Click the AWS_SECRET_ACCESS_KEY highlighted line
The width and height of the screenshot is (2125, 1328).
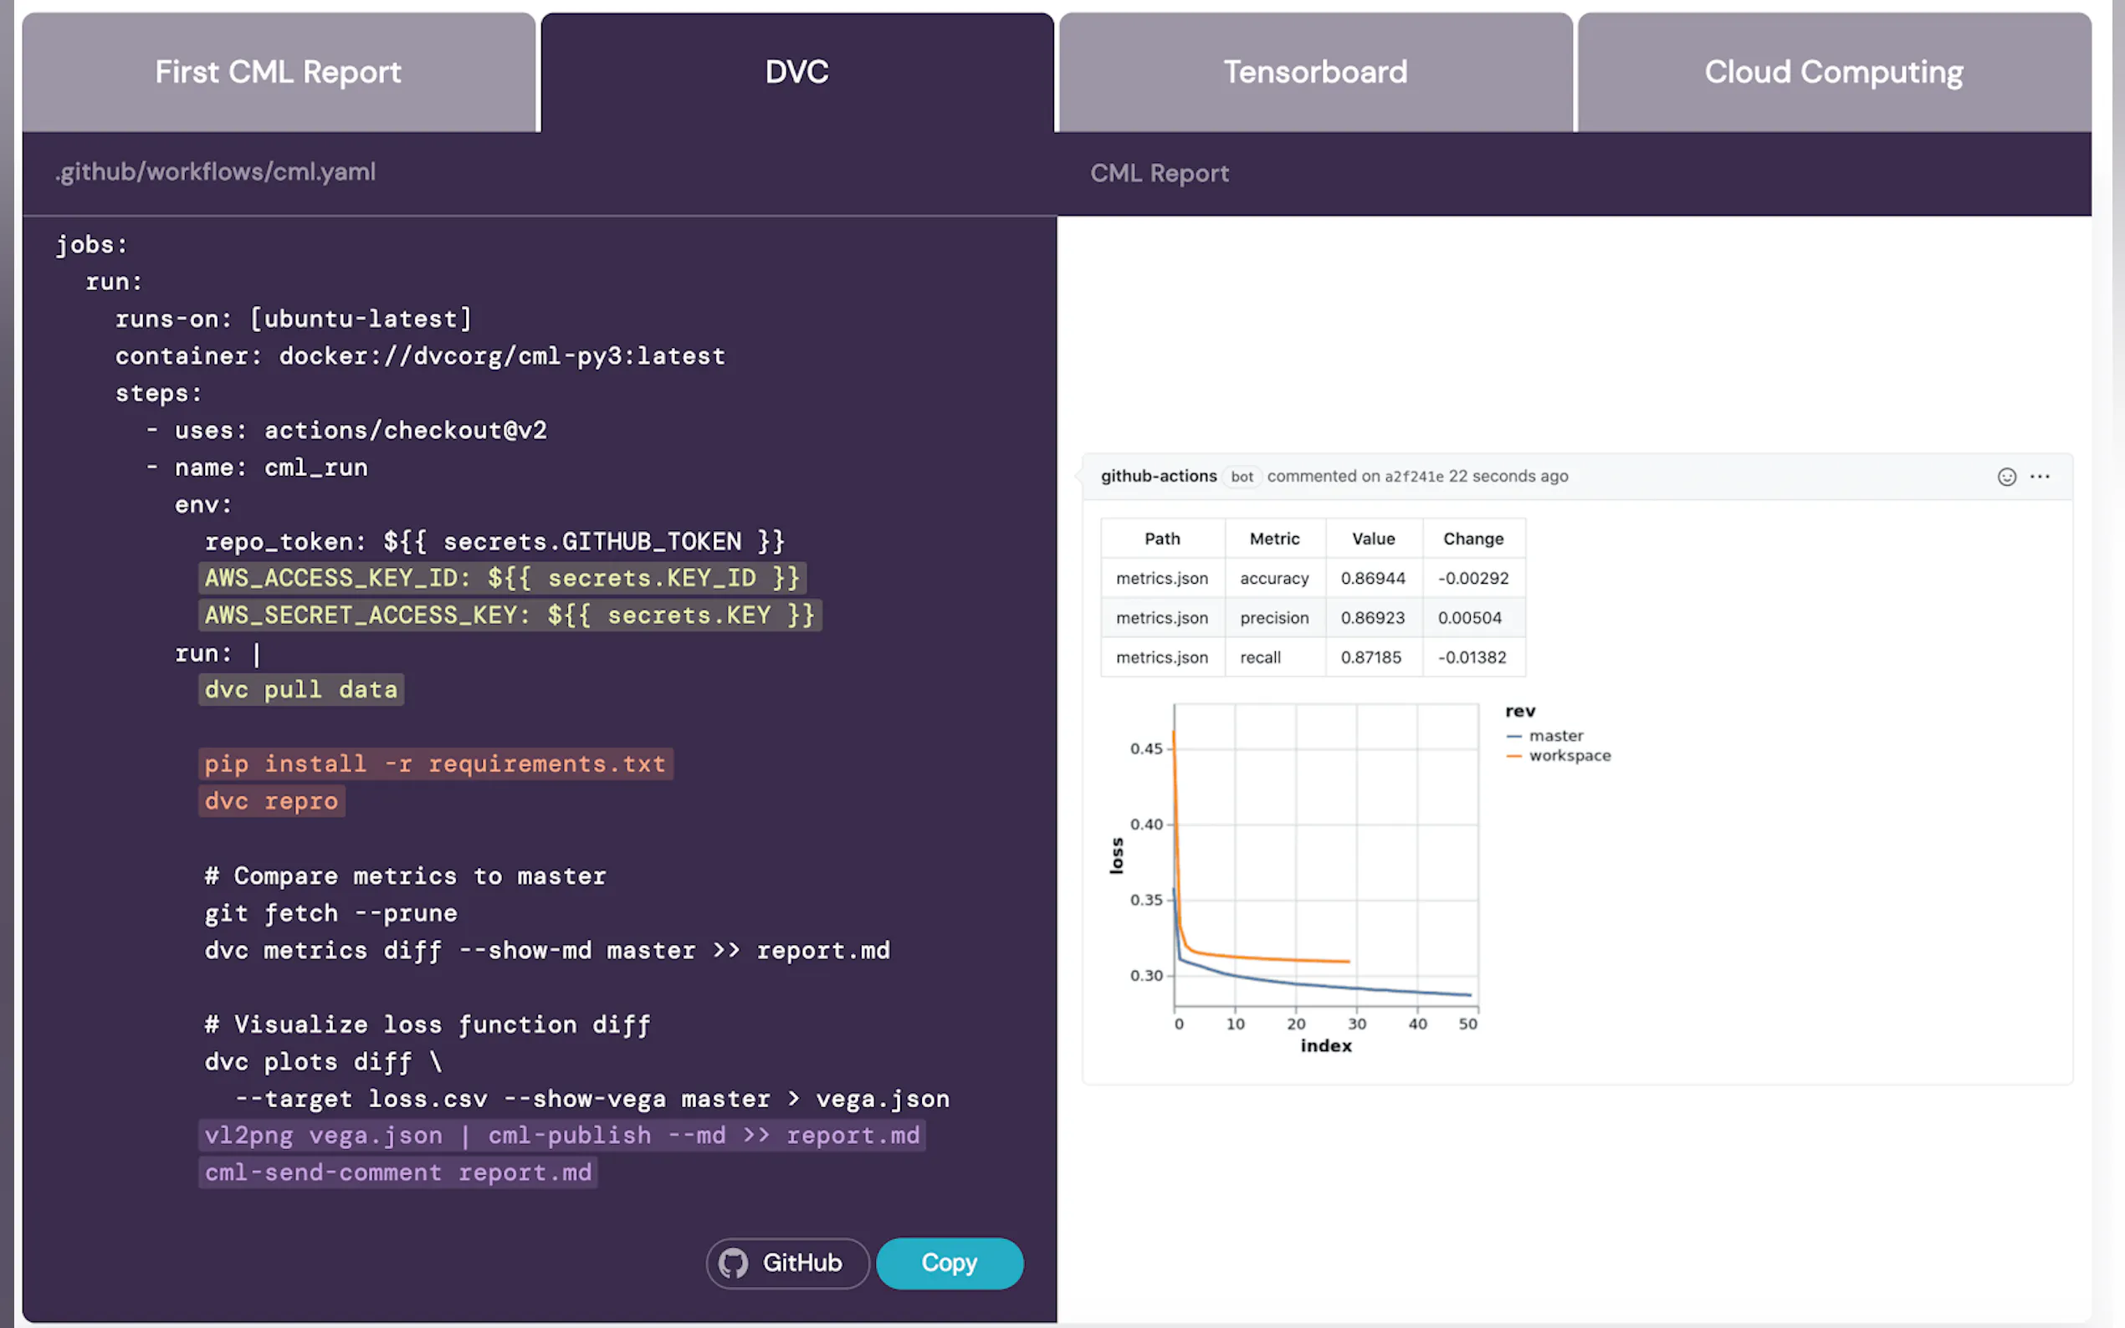(x=510, y=615)
